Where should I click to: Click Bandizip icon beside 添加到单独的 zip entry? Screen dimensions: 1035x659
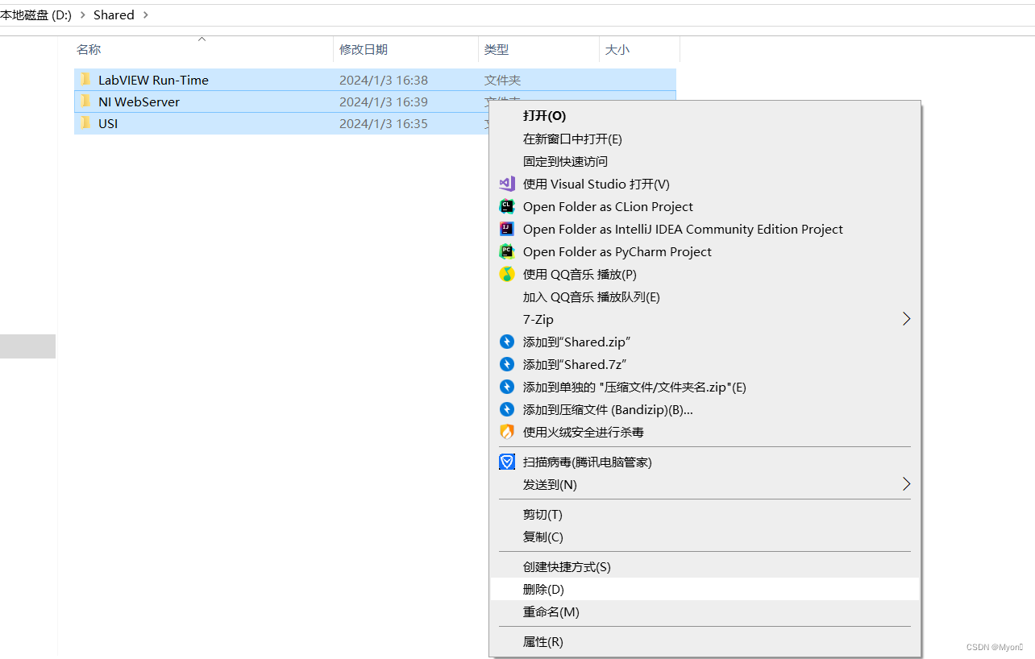click(x=507, y=387)
